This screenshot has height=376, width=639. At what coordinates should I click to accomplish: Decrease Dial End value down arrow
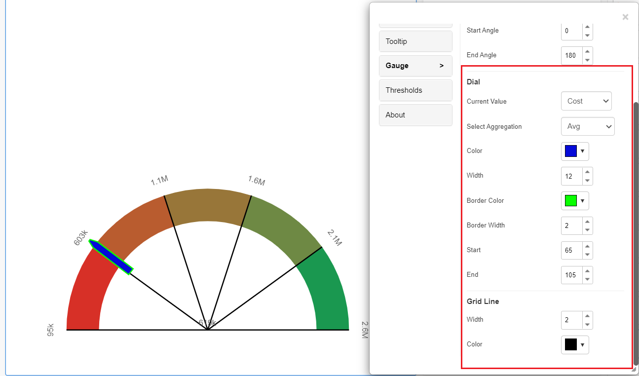(x=587, y=279)
